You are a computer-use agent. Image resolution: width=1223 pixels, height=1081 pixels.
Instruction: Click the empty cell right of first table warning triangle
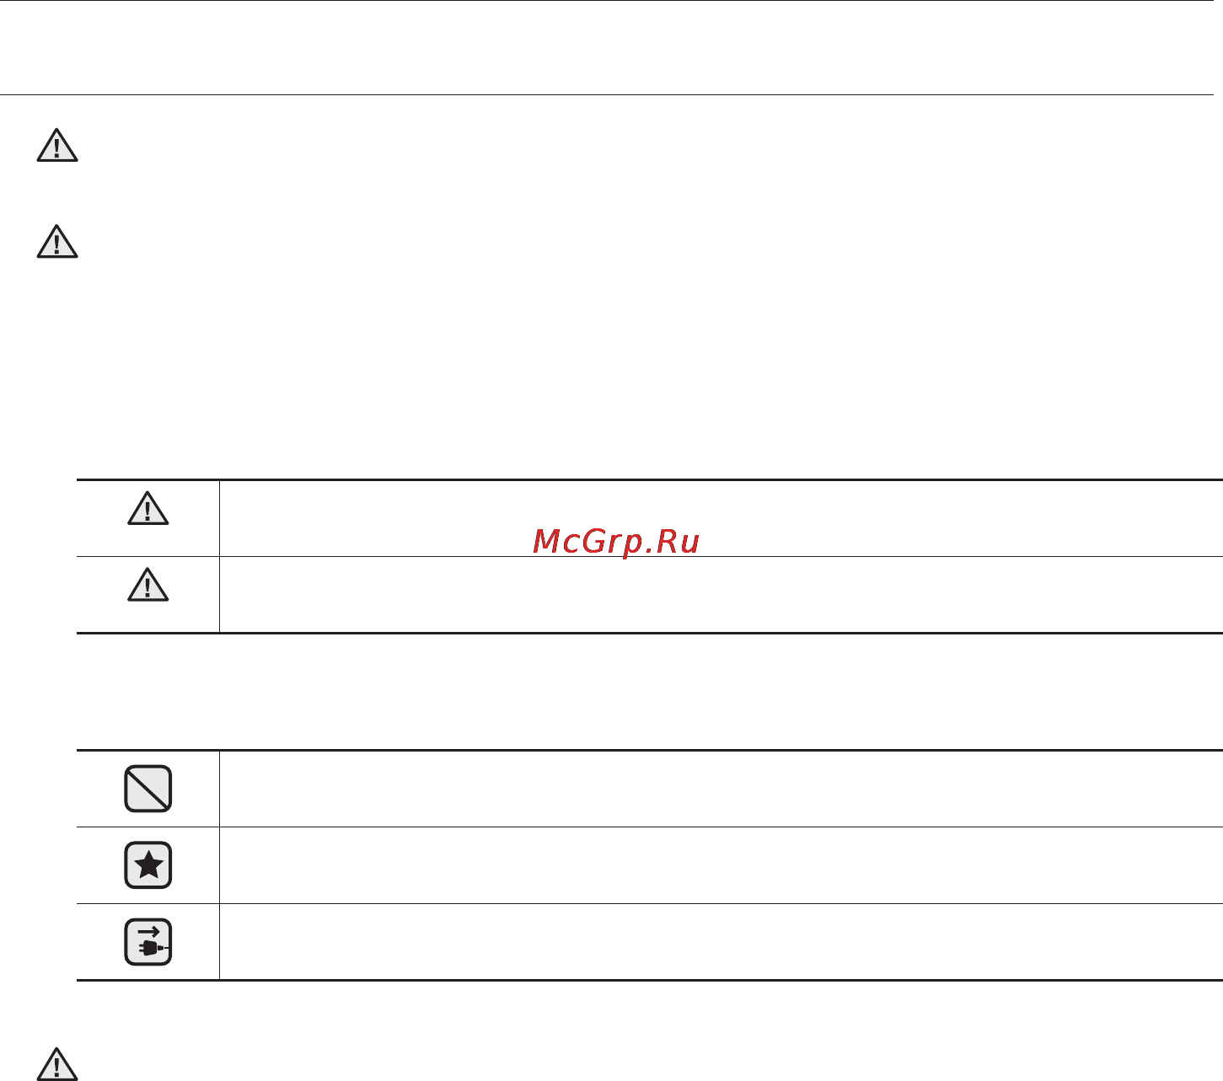pyautogui.click(x=721, y=518)
